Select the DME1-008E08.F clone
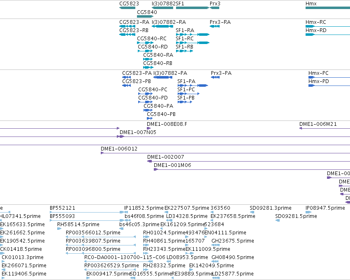Image resolution: width=350 pixels, height=280 pixels. [x=148, y=128]
